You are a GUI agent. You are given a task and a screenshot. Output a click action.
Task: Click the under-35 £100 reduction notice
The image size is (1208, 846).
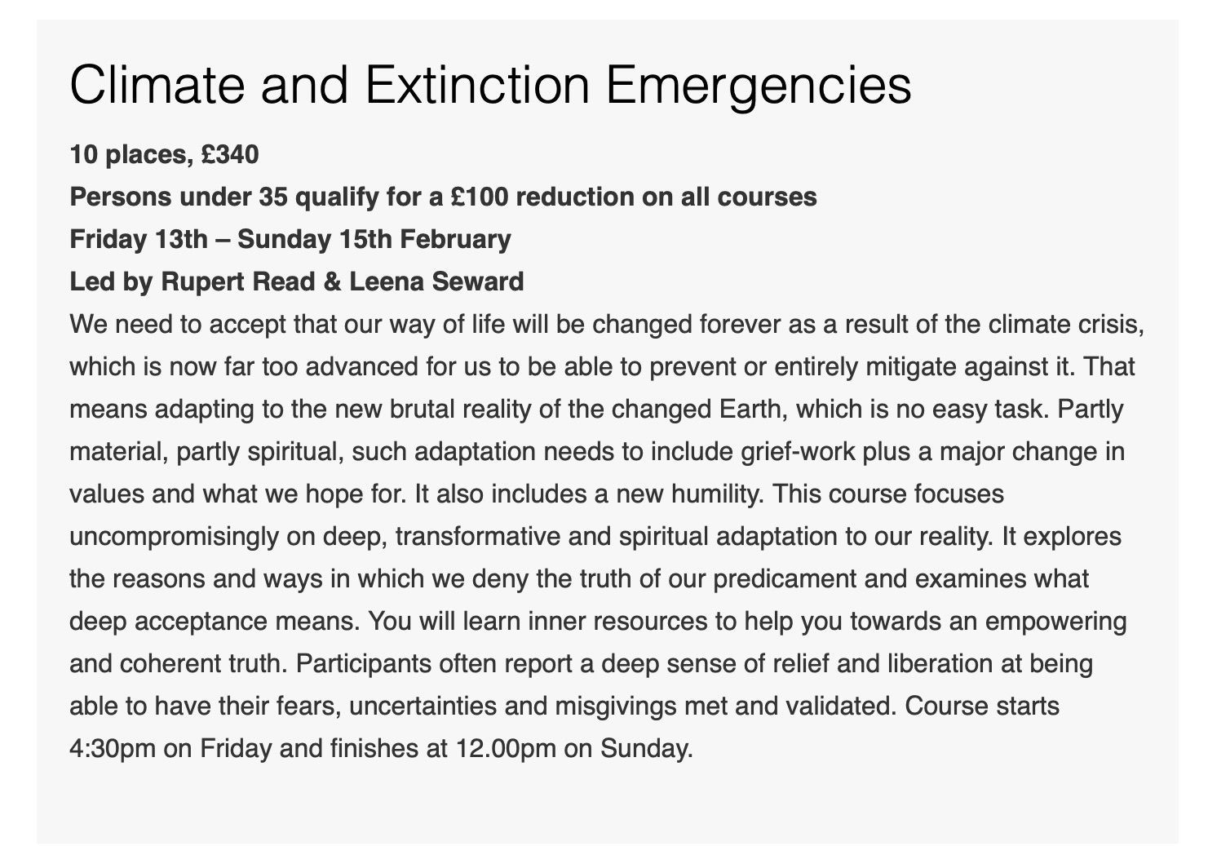(x=443, y=197)
